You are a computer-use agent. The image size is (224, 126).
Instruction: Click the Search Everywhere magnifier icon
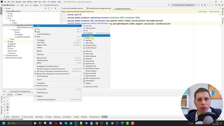pyautogui.click(x=216, y=5)
